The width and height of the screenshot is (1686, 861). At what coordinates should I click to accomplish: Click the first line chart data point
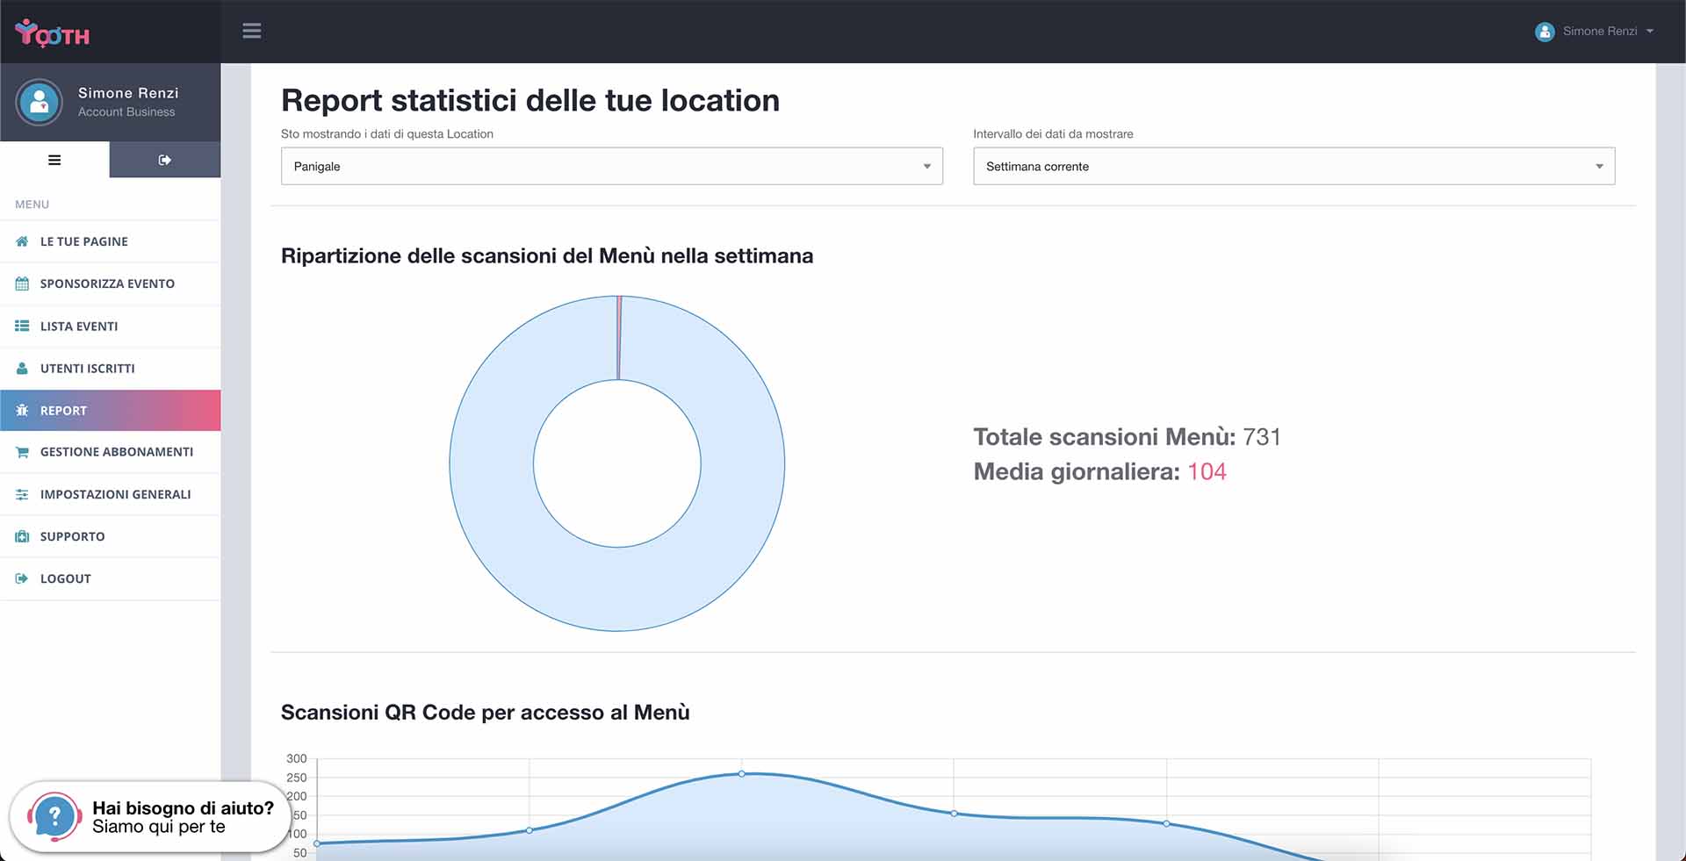tap(317, 843)
